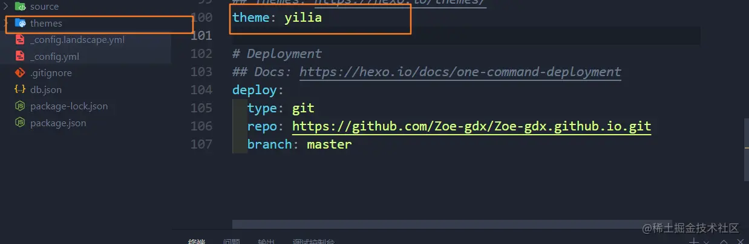Expand the source folder chevron
This screenshot has height=244, width=749.
[x=5, y=7]
